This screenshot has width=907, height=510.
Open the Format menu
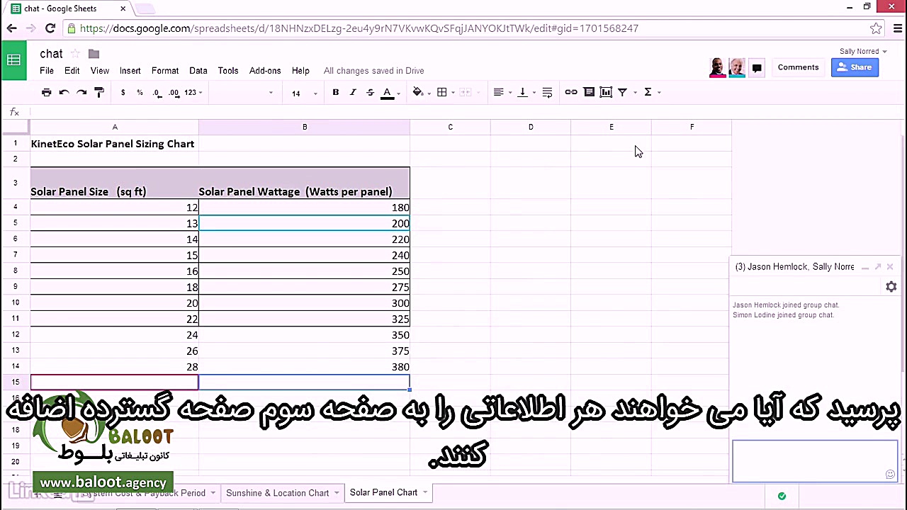[x=165, y=70]
